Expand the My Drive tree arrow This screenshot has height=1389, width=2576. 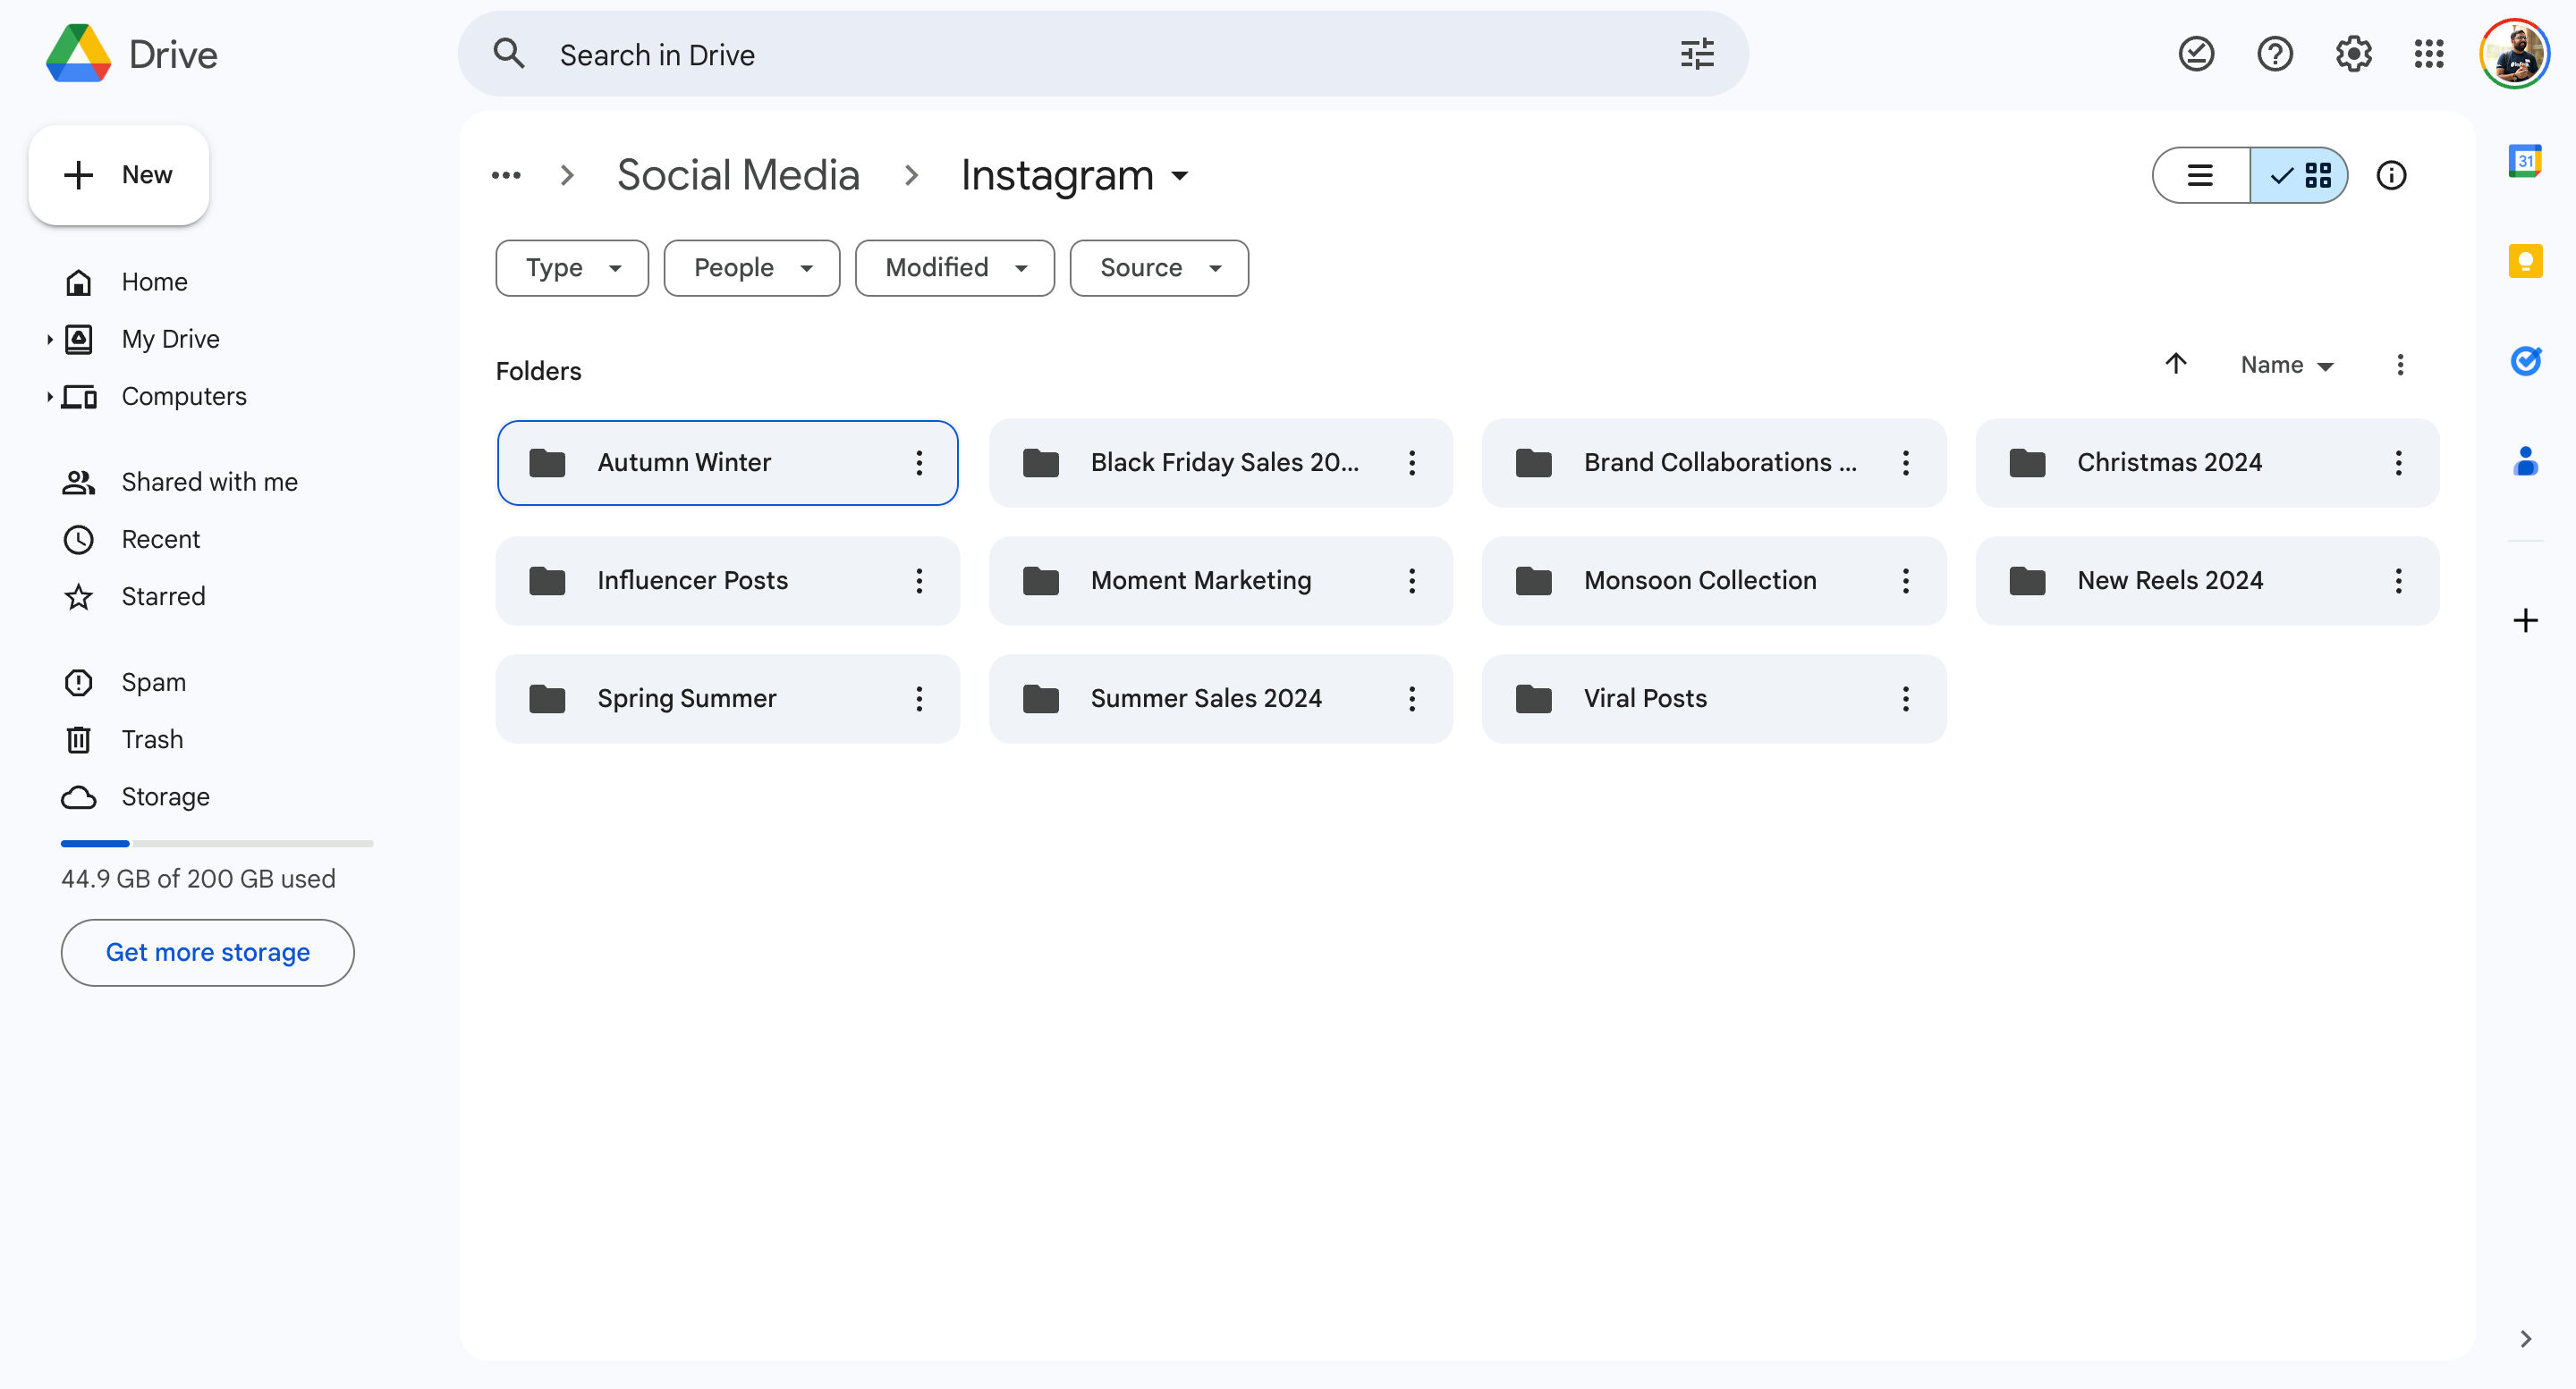49,339
